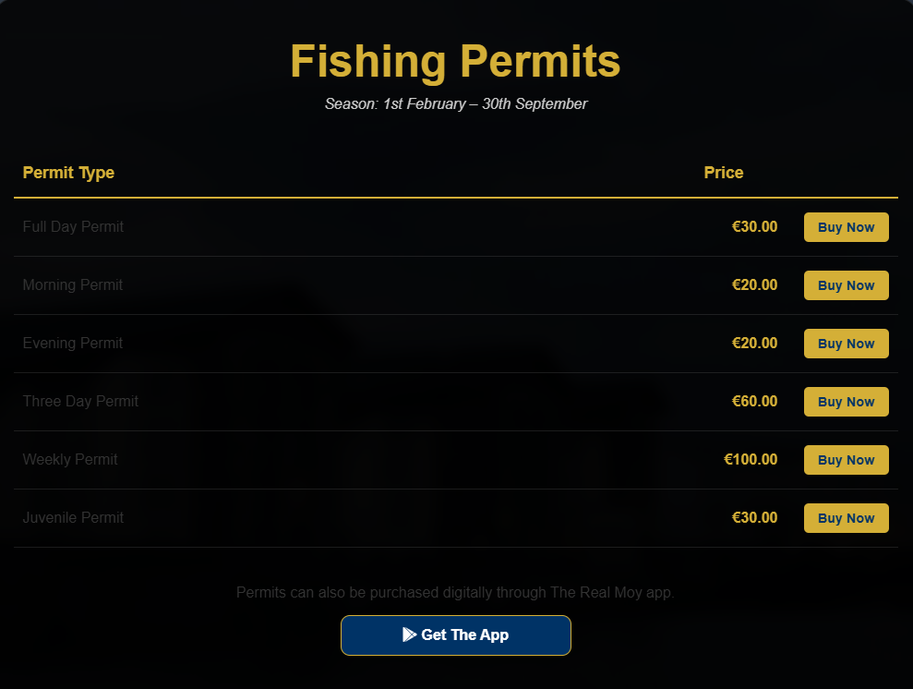Click the Price column header

tap(724, 173)
